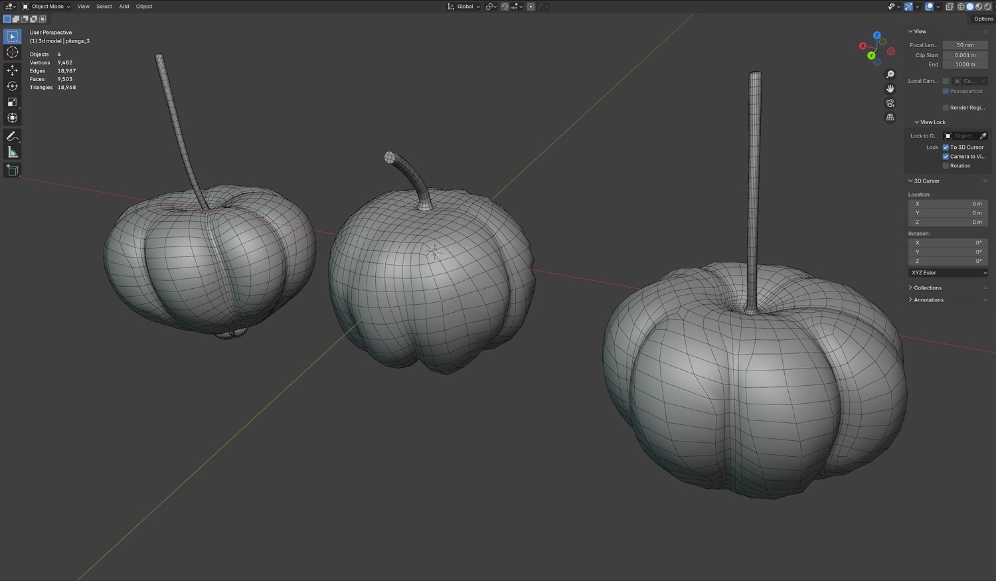Click the Lock to Object field

[x=965, y=136]
